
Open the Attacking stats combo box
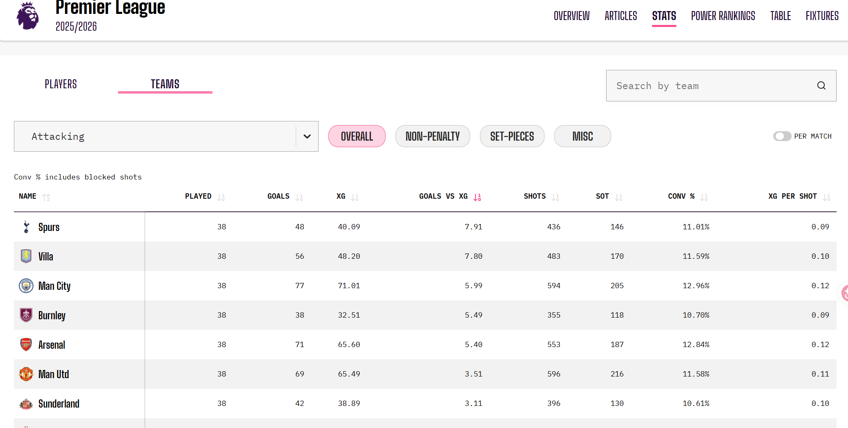click(x=166, y=136)
